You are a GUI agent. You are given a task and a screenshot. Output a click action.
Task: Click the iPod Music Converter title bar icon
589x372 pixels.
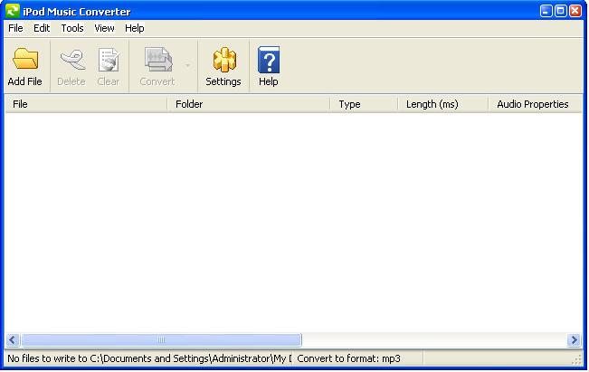13,11
